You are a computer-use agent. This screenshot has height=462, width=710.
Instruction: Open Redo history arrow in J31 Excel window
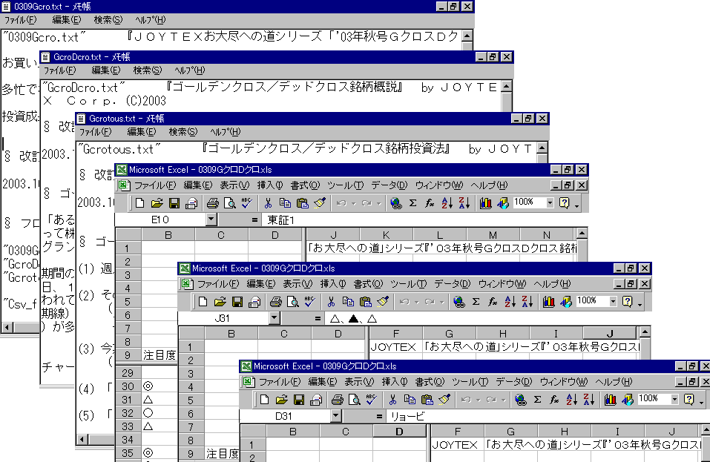coord(441,303)
